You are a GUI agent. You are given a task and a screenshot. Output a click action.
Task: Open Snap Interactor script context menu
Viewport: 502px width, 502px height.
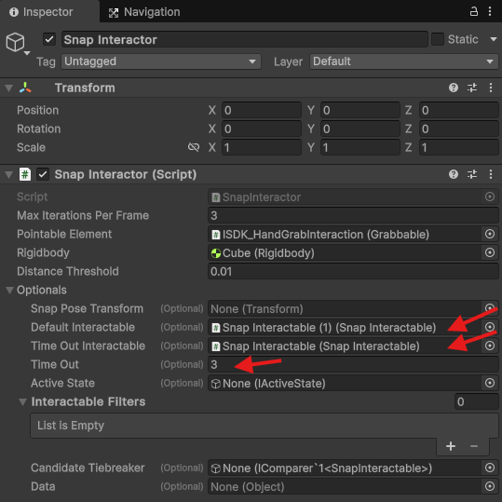pyautogui.click(x=491, y=174)
